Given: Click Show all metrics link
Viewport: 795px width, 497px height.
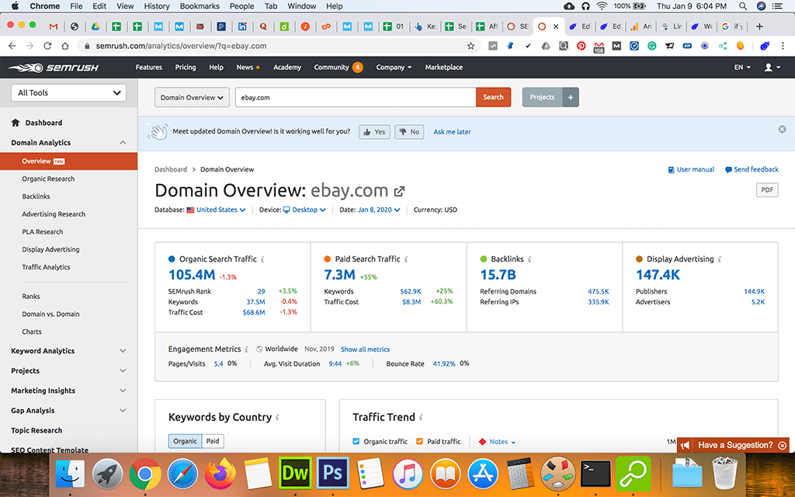Looking at the screenshot, I should pyautogui.click(x=365, y=349).
